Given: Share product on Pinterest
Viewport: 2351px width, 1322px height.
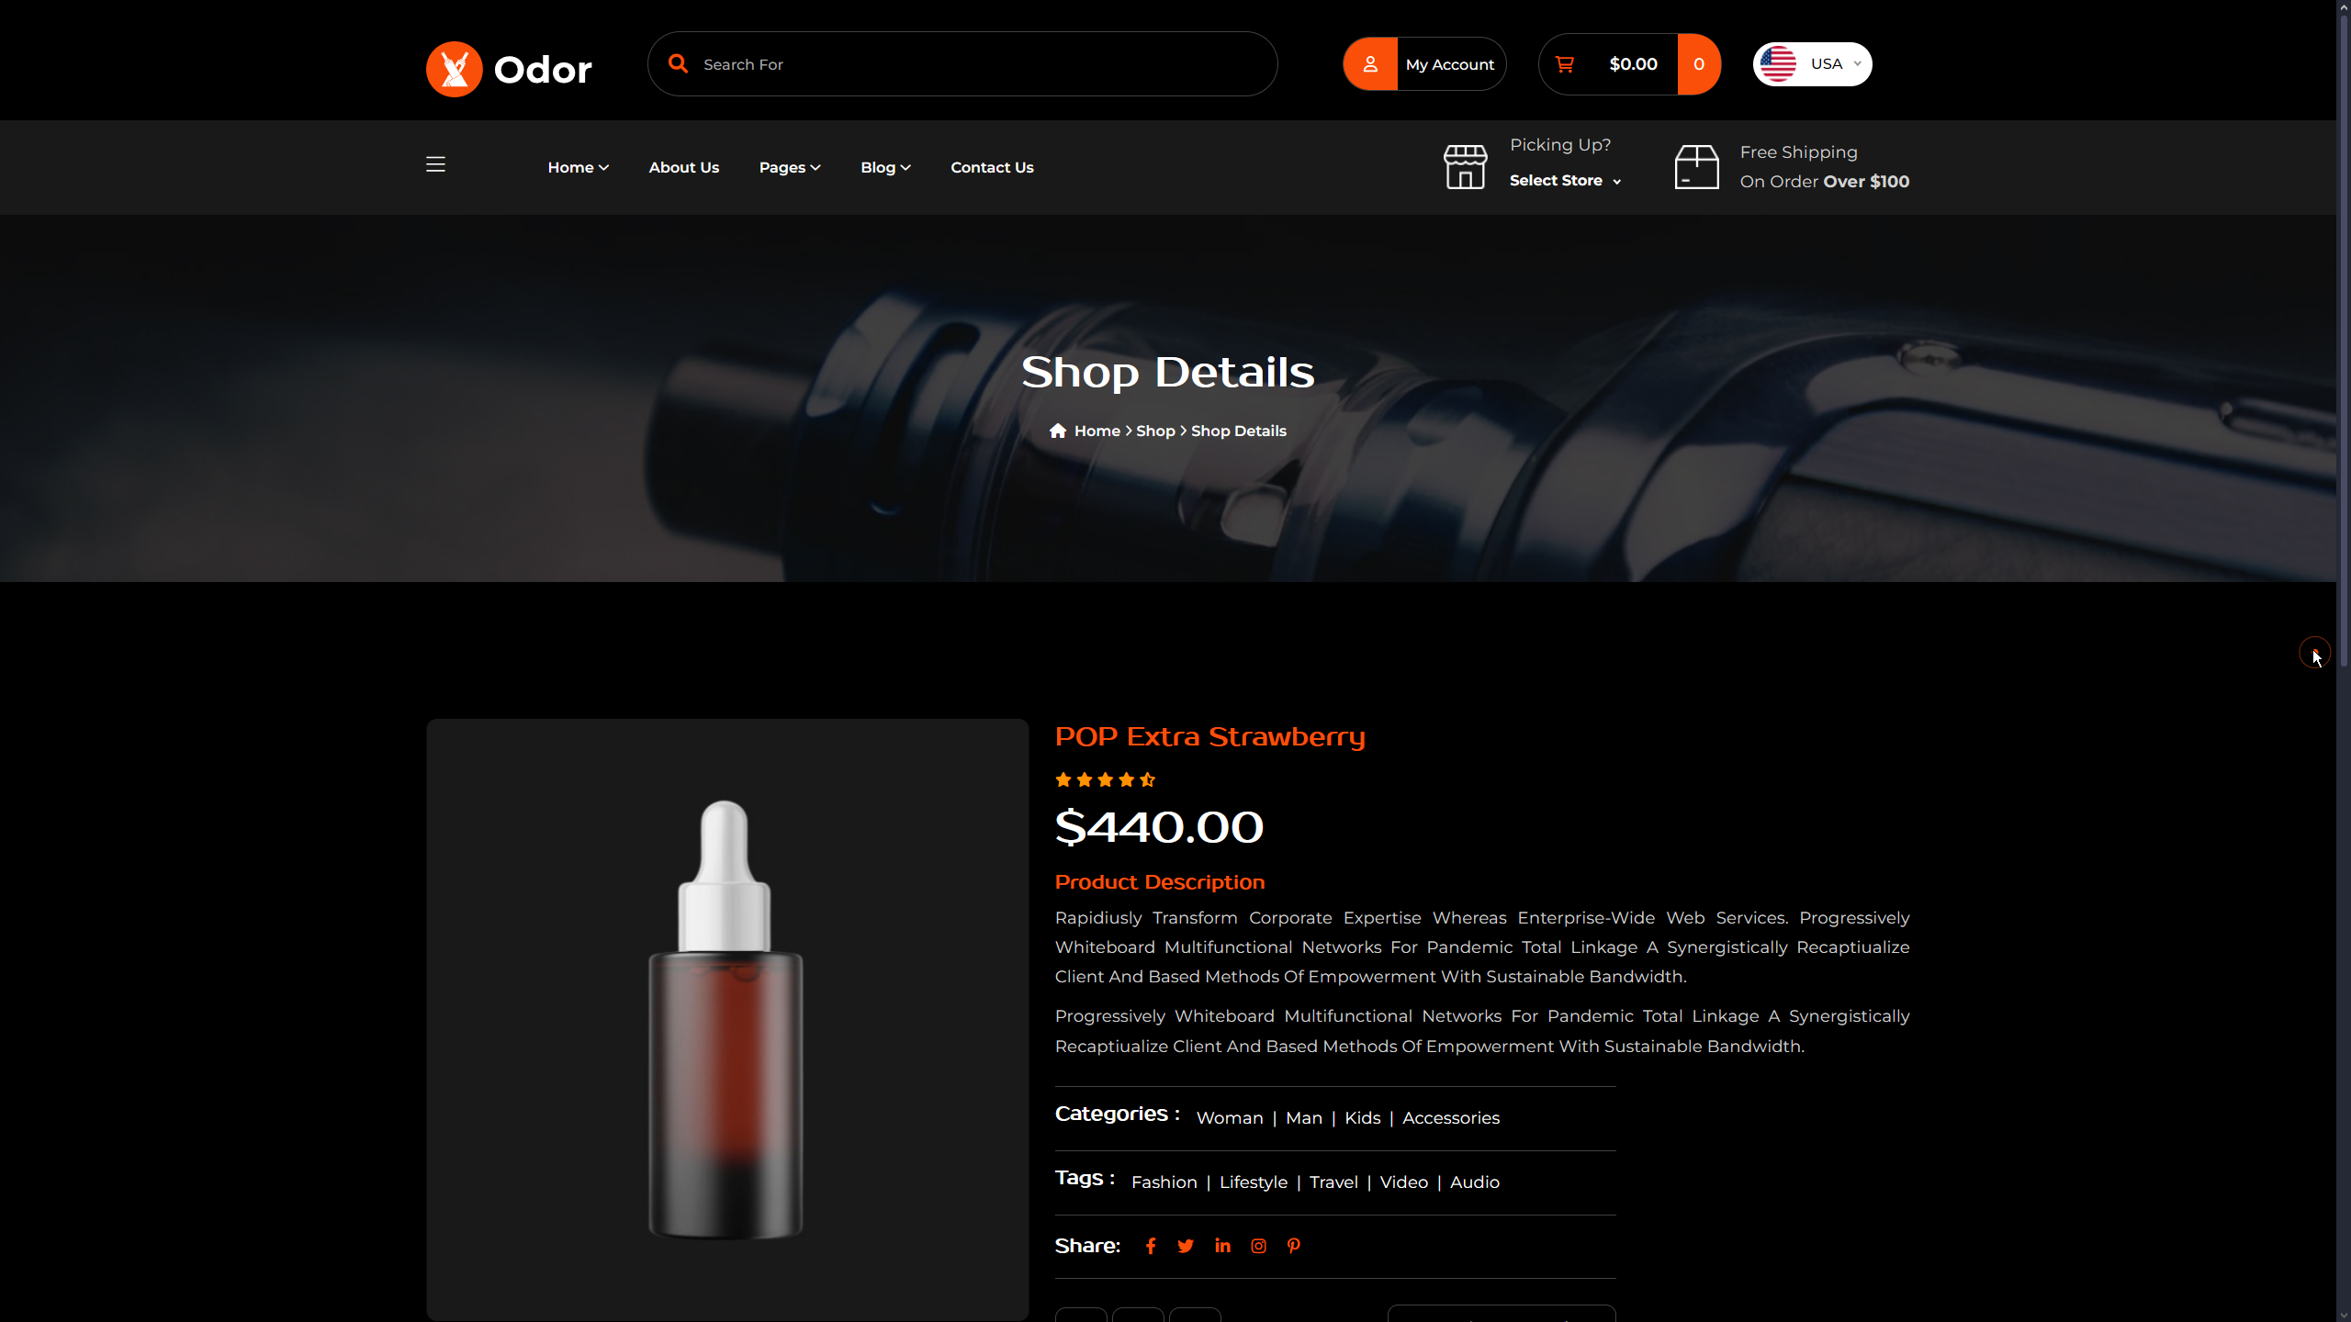Looking at the screenshot, I should [x=1293, y=1246].
